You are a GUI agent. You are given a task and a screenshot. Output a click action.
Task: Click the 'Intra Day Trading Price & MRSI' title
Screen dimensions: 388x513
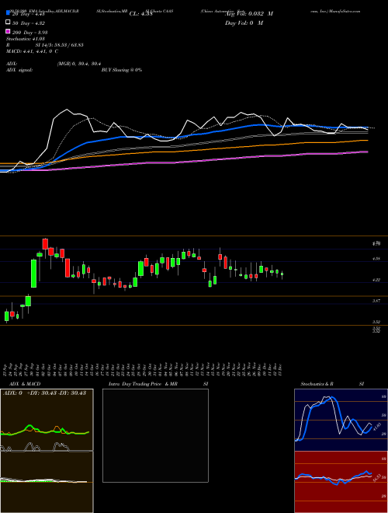click(158, 384)
